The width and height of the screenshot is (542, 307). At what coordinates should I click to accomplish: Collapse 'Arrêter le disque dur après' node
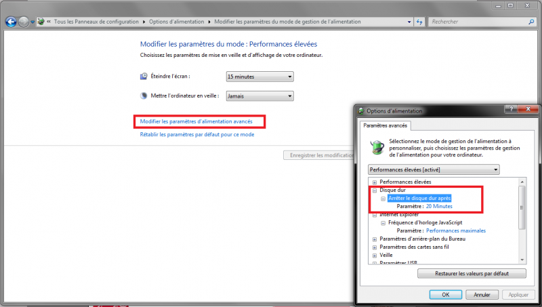[x=383, y=199]
